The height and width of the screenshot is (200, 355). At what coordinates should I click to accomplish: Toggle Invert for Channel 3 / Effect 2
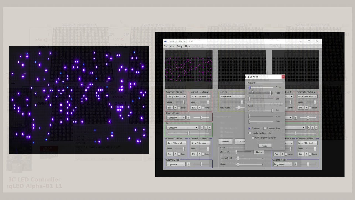point(310,107)
